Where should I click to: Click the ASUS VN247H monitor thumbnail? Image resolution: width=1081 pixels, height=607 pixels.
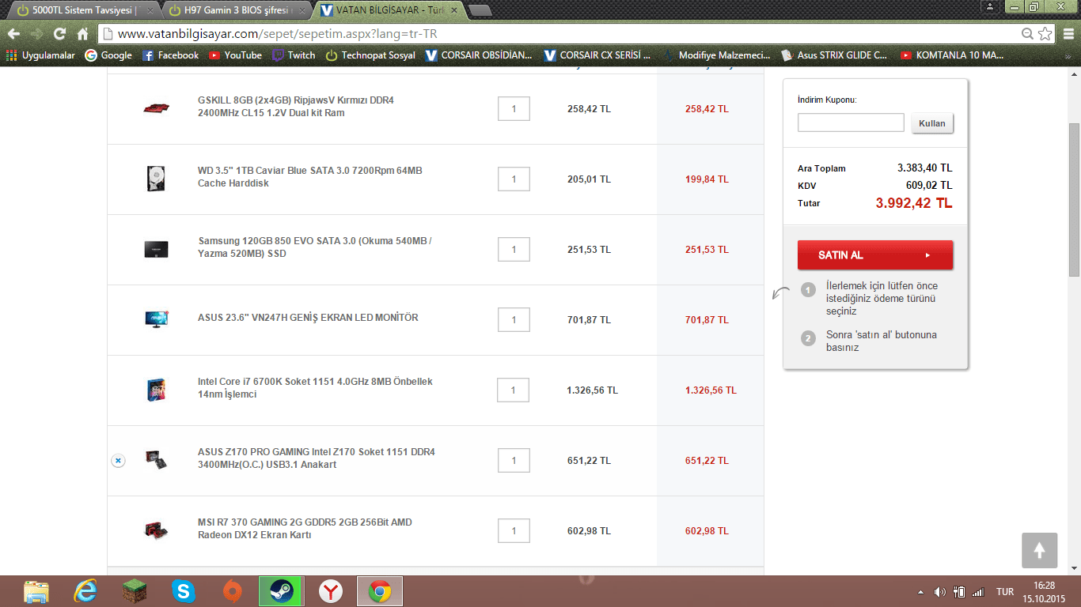pos(156,319)
